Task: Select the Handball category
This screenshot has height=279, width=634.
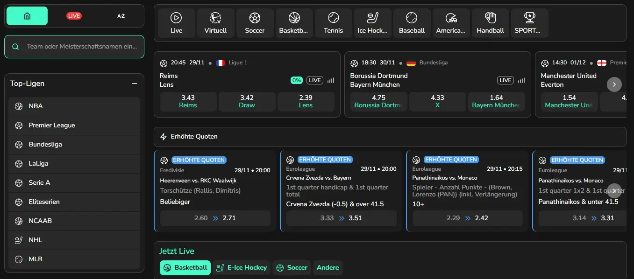Action: click(491, 23)
